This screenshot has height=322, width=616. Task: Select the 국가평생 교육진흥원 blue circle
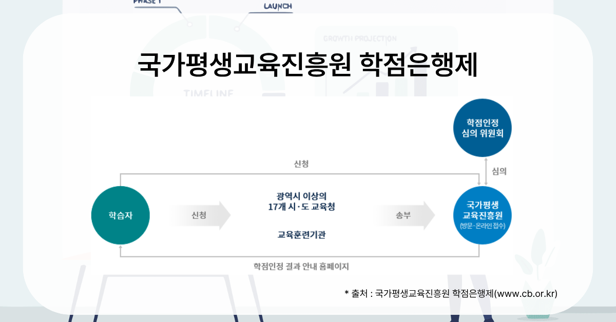tap(483, 215)
